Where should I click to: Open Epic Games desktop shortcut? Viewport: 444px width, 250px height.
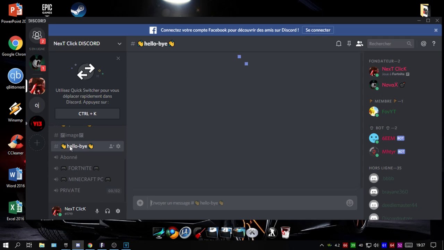pos(47,10)
